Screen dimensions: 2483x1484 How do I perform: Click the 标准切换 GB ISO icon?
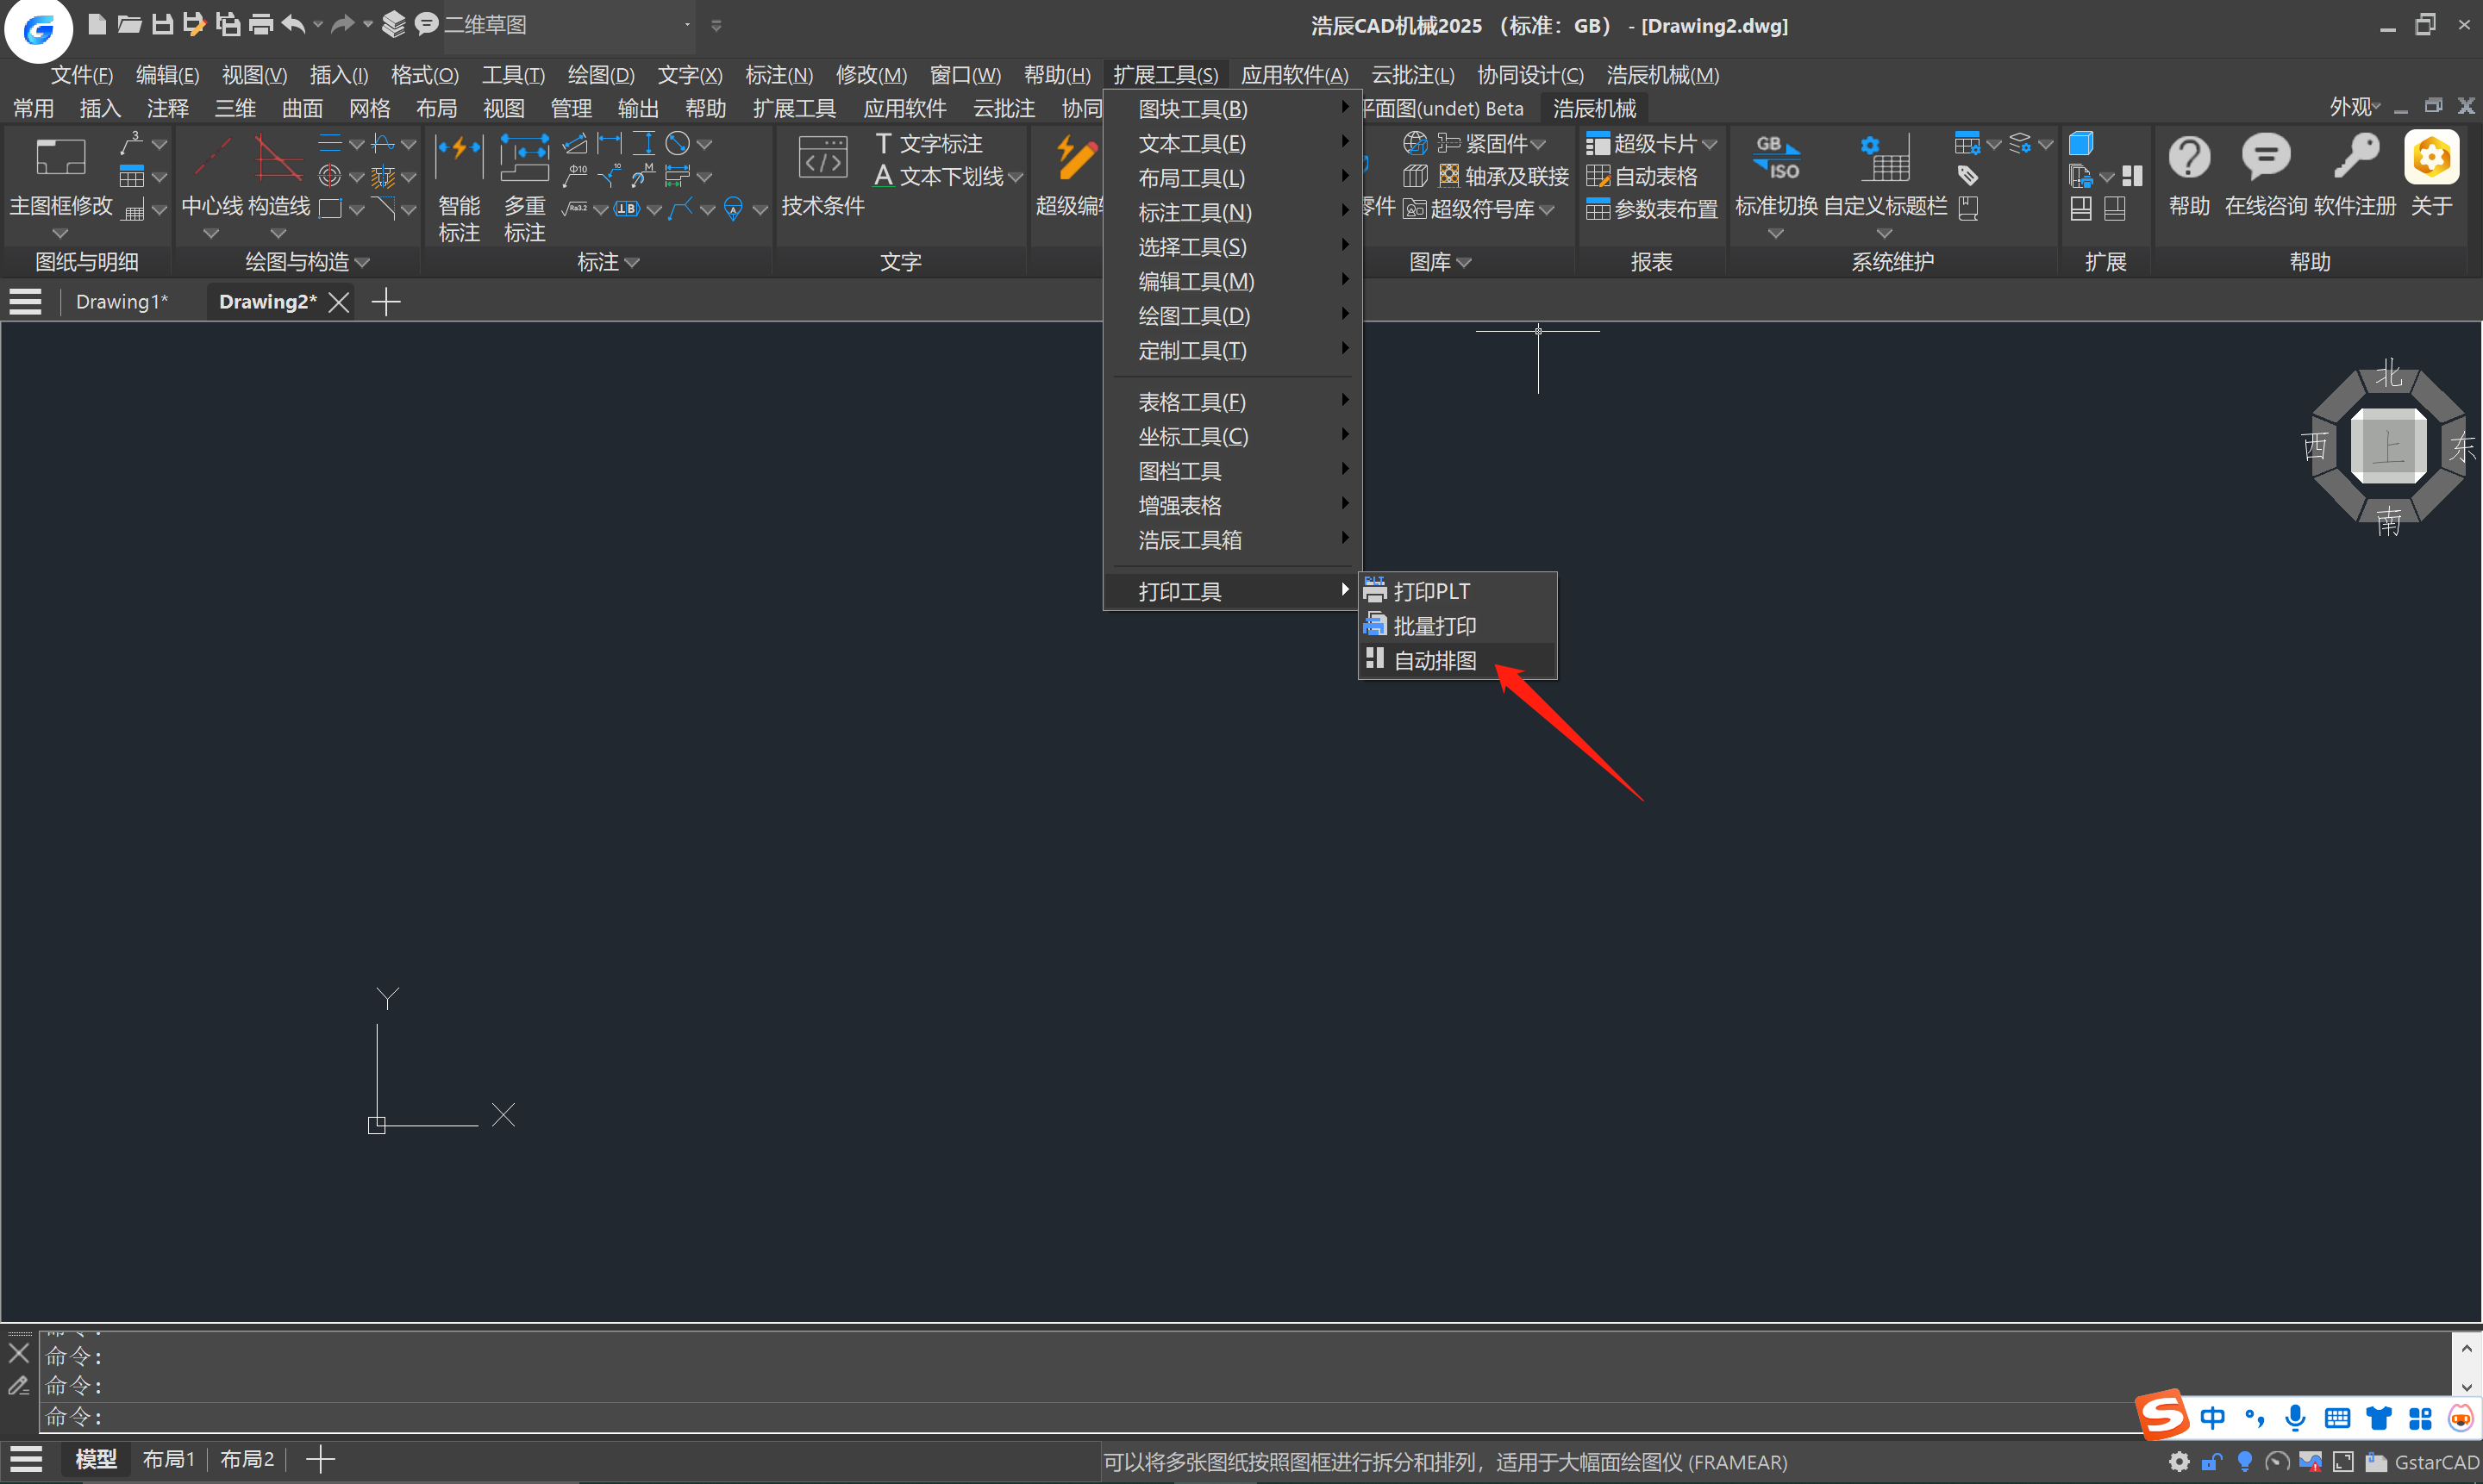pos(1776,158)
